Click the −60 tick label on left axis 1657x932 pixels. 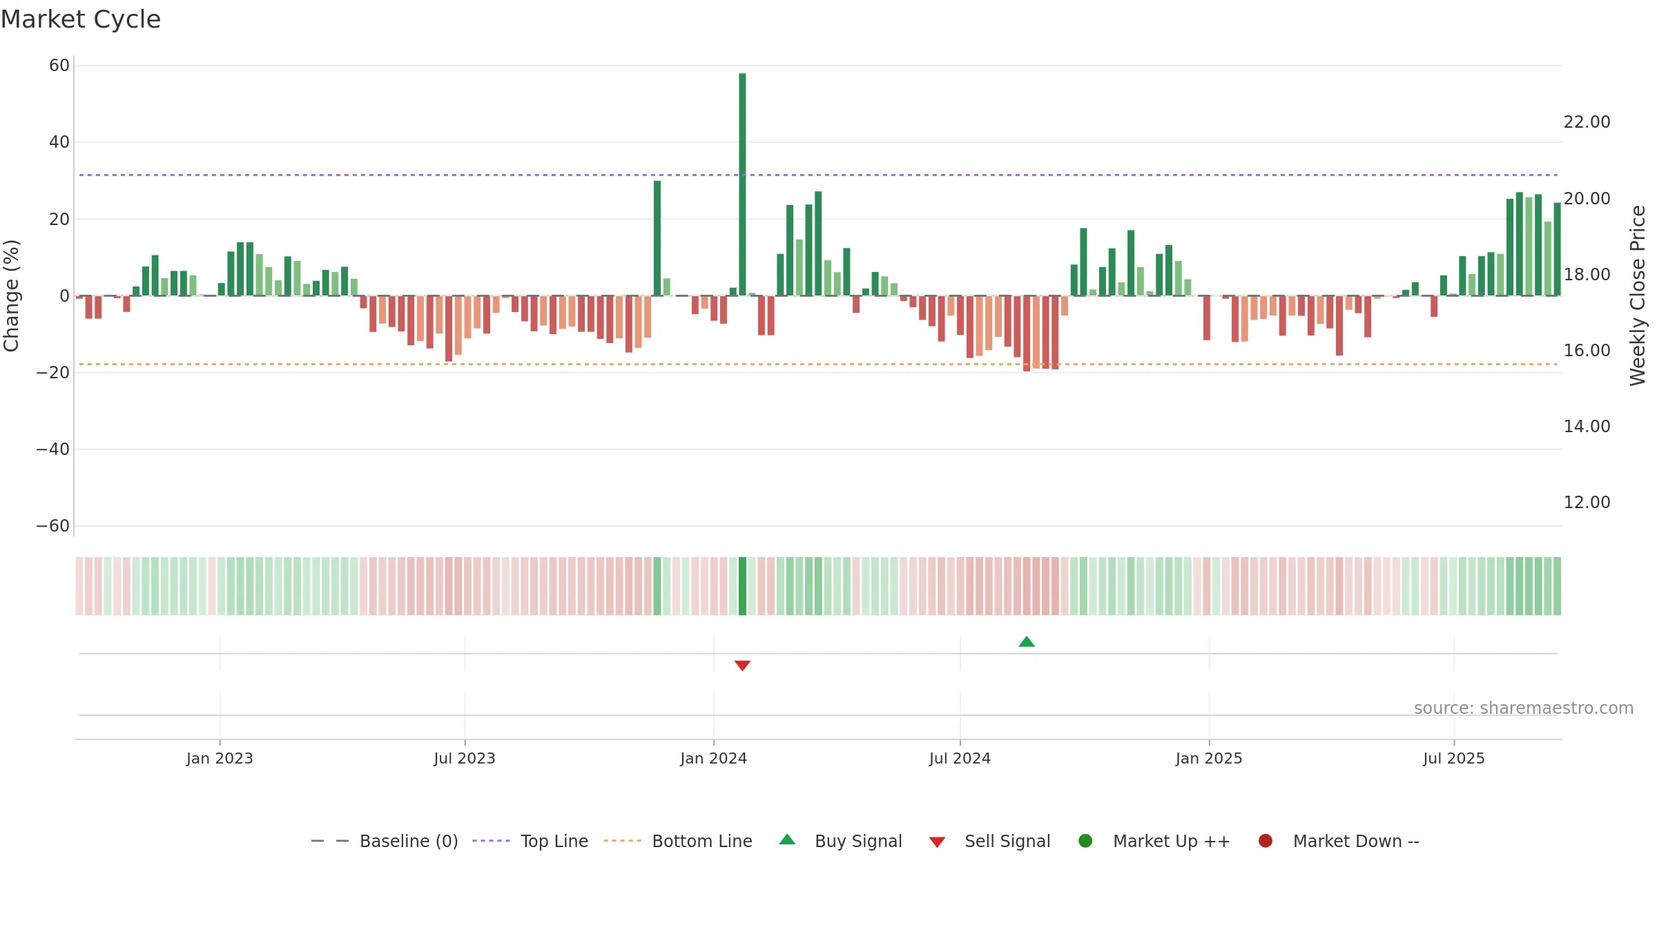(x=53, y=526)
